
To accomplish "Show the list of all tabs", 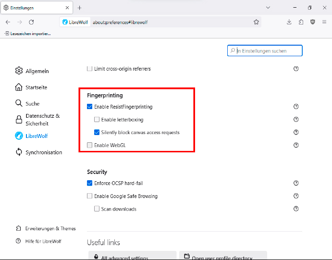I will pyautogui.click(x=268, y=8).
